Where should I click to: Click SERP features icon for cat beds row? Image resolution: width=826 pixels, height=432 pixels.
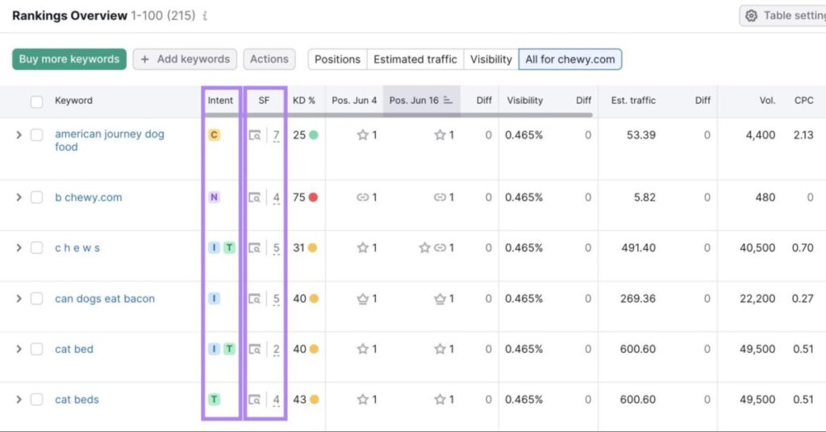pyautogui.click(x=255, y=400)
